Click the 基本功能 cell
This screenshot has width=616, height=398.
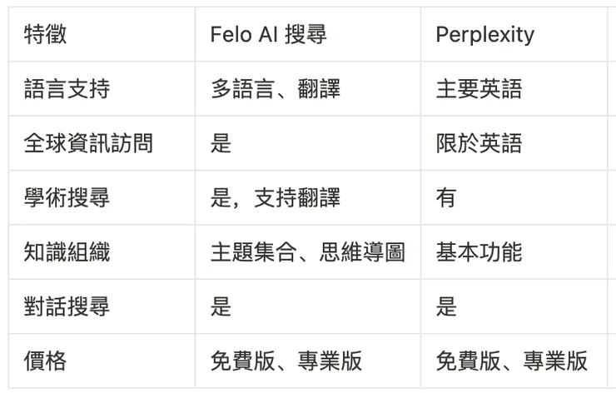(x=479, y=252)
